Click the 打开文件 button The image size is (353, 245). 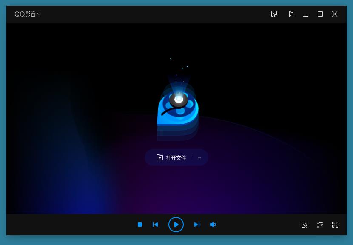click(171, 157)
